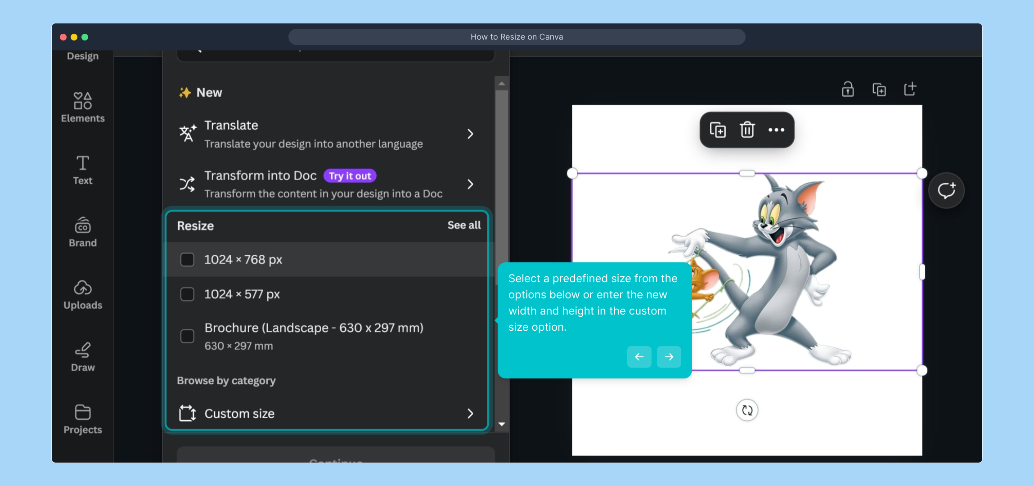The image size is (1034, 486).
Task: Click the add comment bubble icon
Action: (946, 190)
